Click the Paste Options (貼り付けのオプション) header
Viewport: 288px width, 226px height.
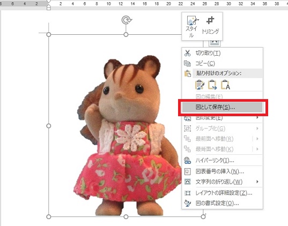227,73
